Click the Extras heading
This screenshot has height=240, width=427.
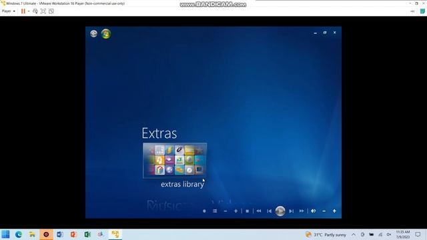click(x=159, y=133)
